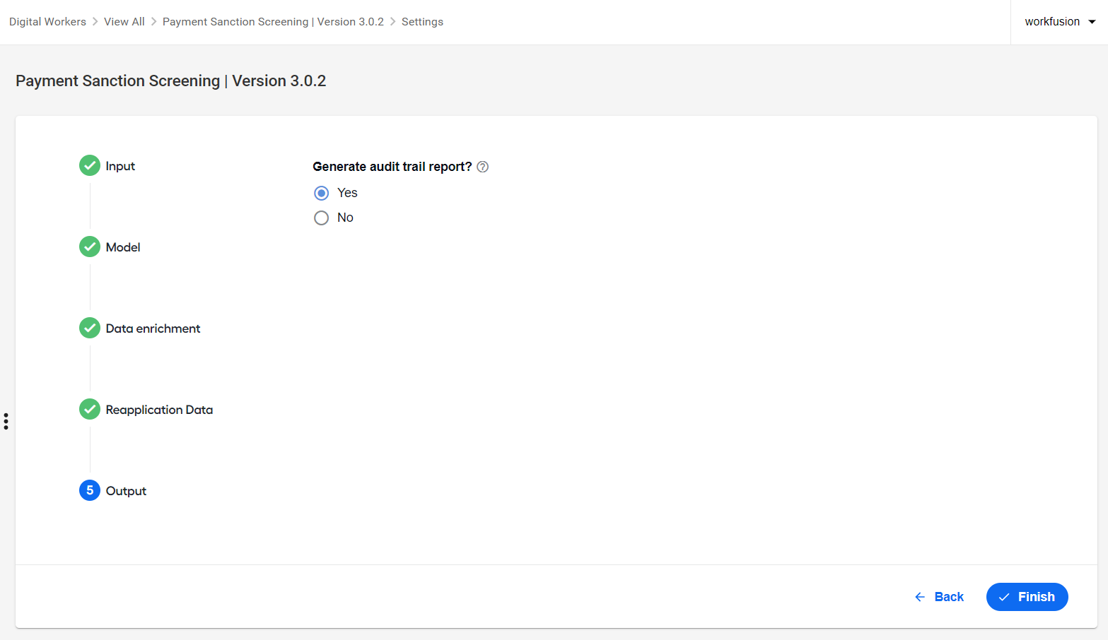Open Payment Sanction Screening Version 3.0.2 breadcrumb

coord(273,22)
